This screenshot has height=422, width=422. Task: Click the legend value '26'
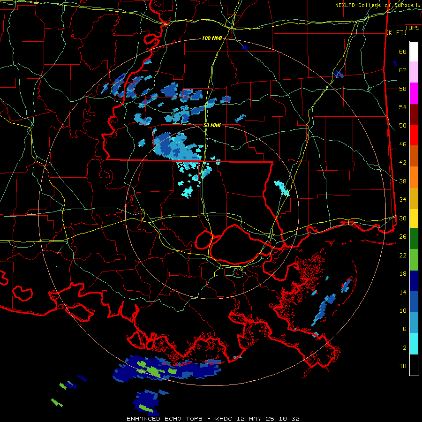(x=403, y=237)
